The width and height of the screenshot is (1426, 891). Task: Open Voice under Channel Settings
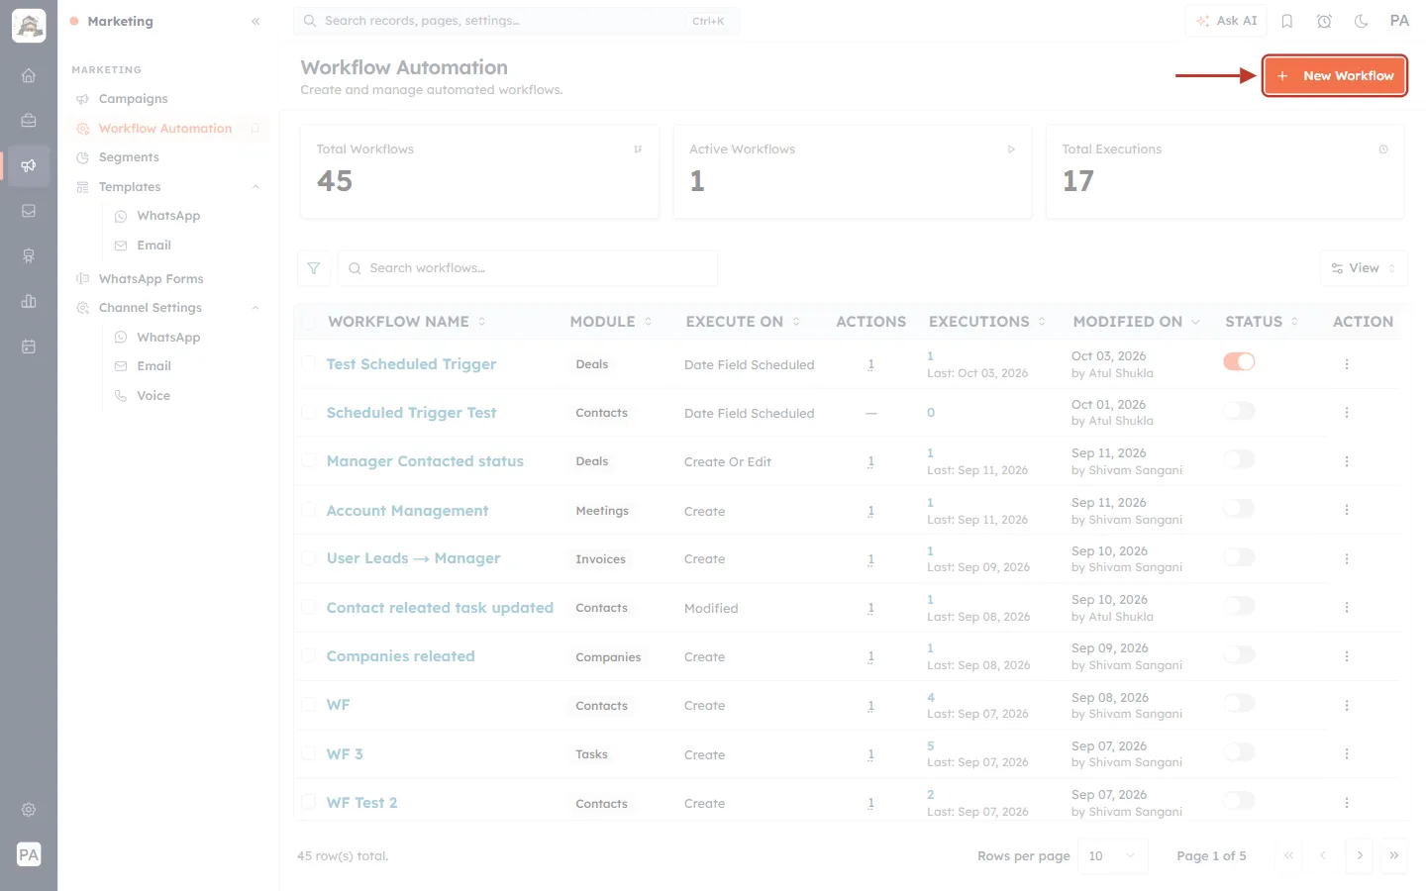153,396
